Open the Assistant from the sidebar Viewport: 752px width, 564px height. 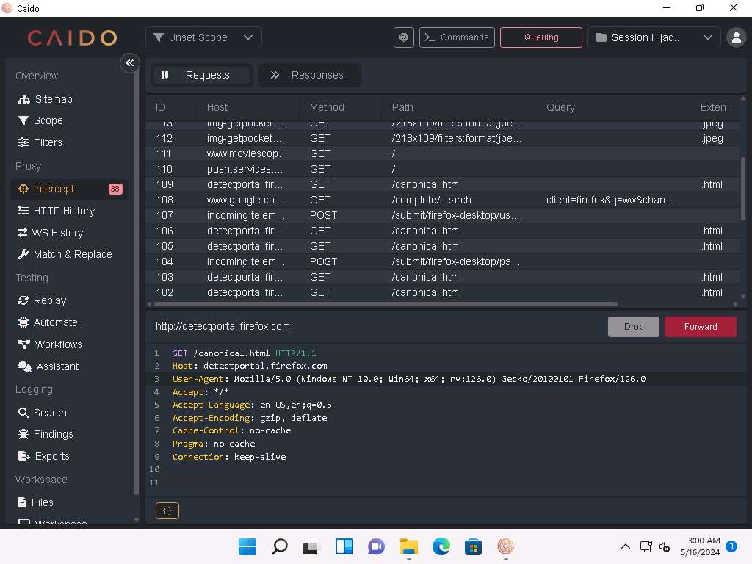57,366
